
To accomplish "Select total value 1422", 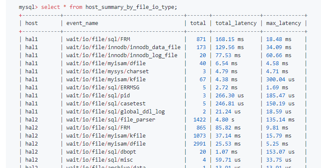I will tap(200, 120).
